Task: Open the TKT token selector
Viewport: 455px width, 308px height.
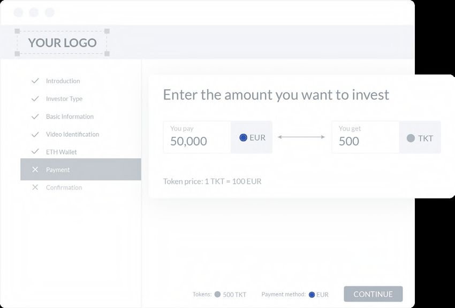Action: point(420,137)
